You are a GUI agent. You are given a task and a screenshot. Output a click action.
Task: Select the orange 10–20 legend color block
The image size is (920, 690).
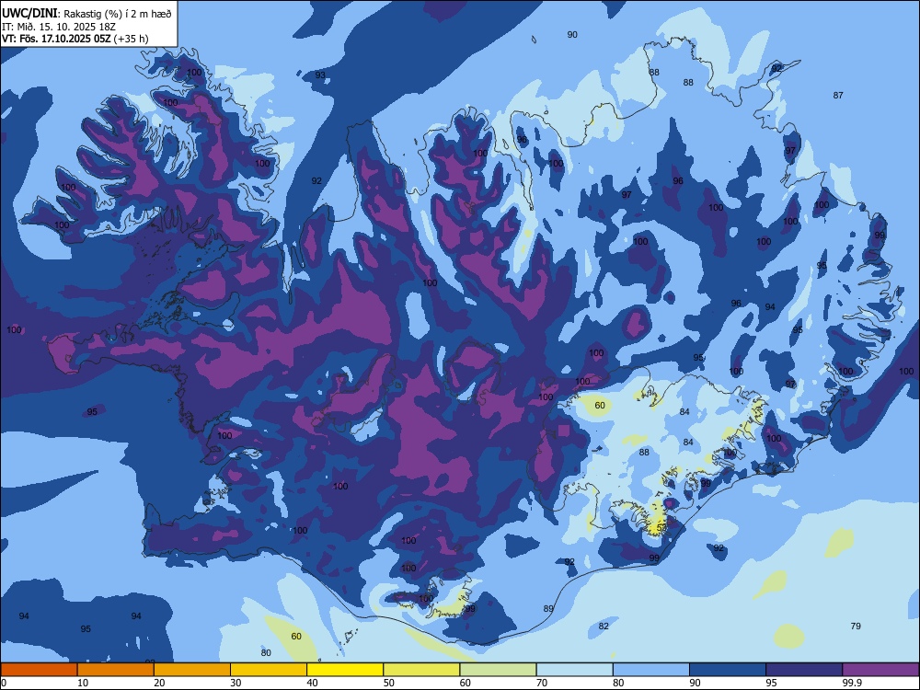click(x=116, y=670)
